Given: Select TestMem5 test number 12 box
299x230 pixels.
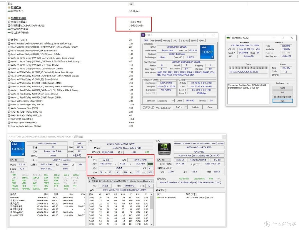Looking at the screenshot, I should 266,68.
